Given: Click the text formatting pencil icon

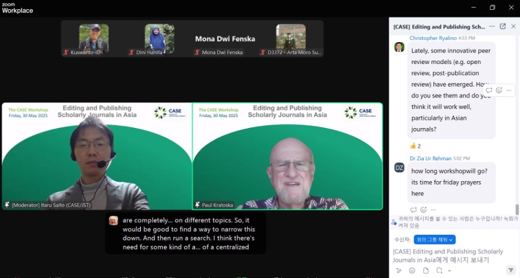Looking at the screenshot, I should (398, 271).
